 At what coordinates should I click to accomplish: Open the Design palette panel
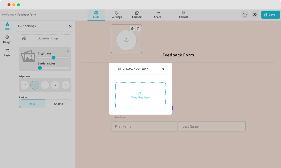coord(7,39)
